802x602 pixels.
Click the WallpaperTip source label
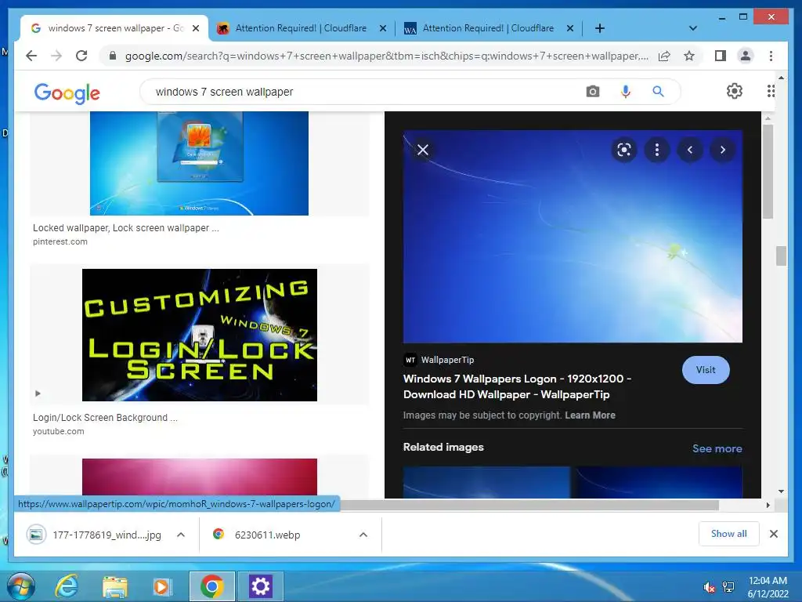point(447,360)
